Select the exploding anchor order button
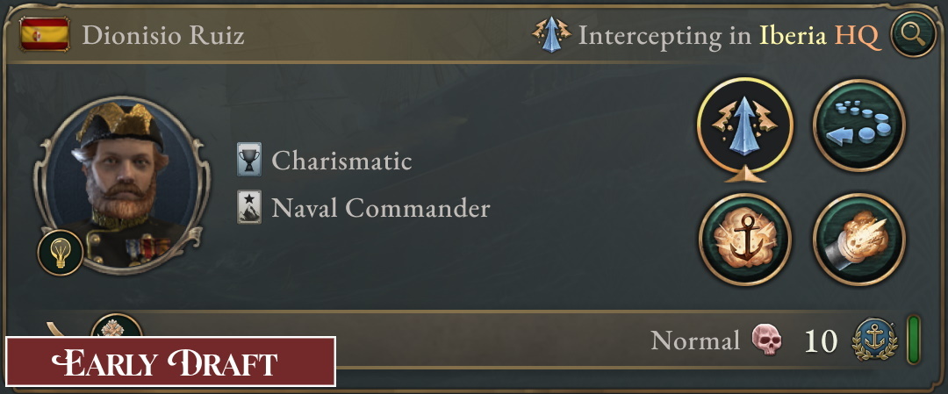Image resolution: width=948 pixels, height=394 pixels. coord(744,239)
